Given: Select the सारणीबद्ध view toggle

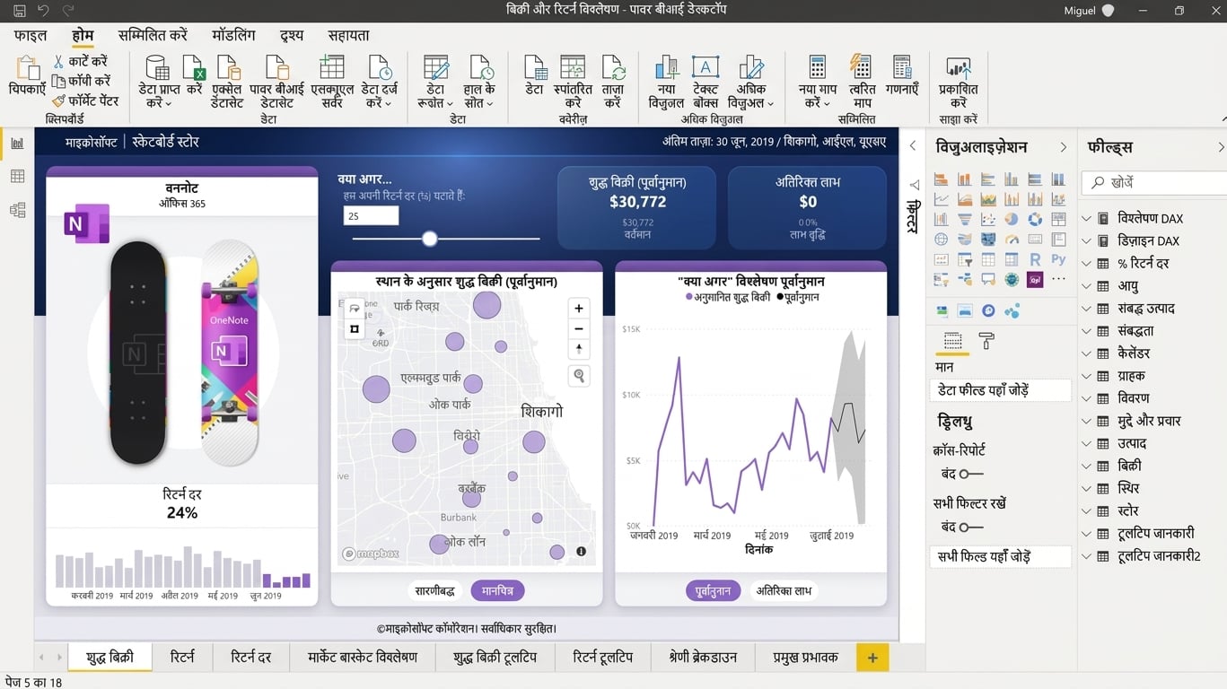Looking at the screenshot, I should [x=435, y=590].
